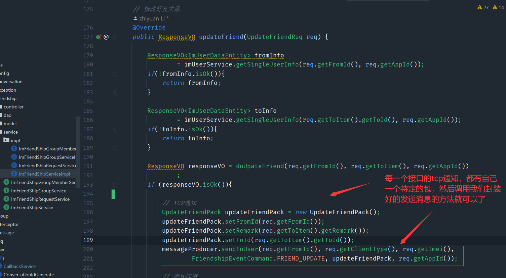Toggle fold marker at line 183
Viewport: 506px width, 278px height.
115,92
